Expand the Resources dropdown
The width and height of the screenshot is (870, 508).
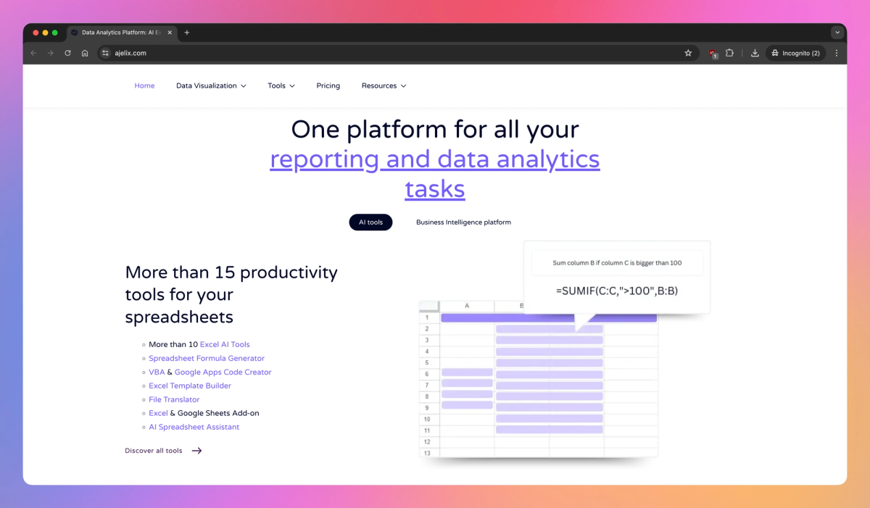384,86
